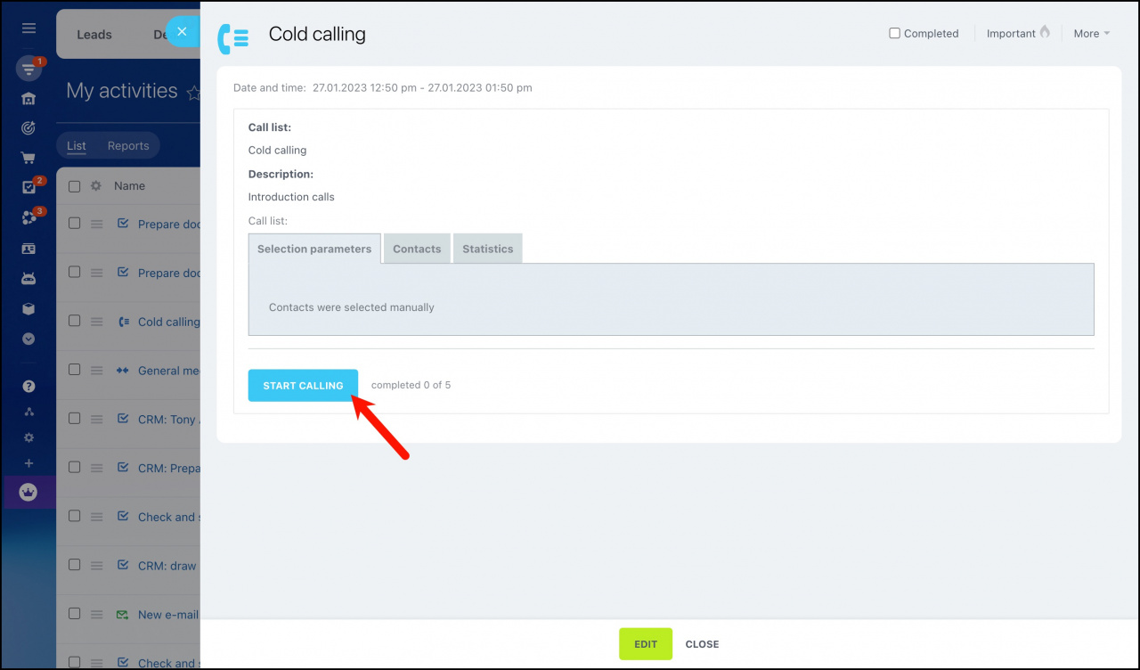The width and height of the screenshot is (1140, 670).
Task: Open row menu for New e-mail activity
Action: click(97, 615)
